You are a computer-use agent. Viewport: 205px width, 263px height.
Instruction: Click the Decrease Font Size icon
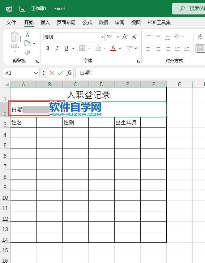click(x=135, y=36)
